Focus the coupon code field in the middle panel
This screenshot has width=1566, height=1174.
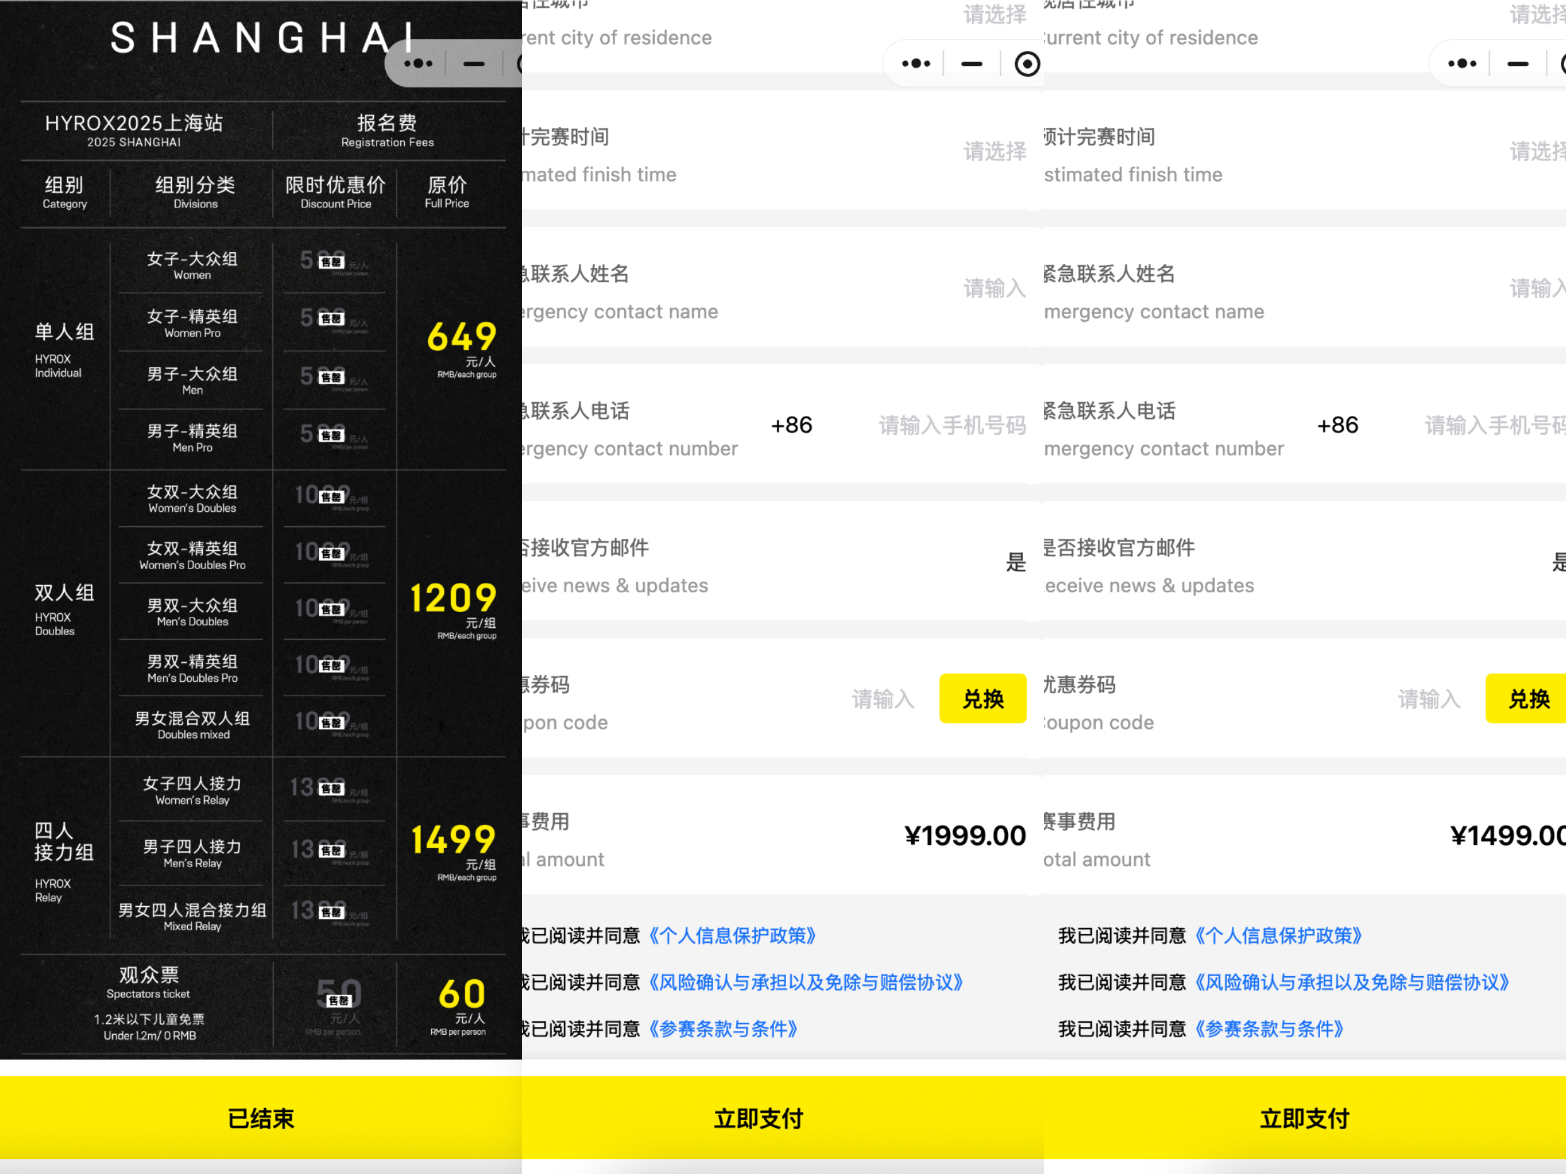click(x=883, y=699)
